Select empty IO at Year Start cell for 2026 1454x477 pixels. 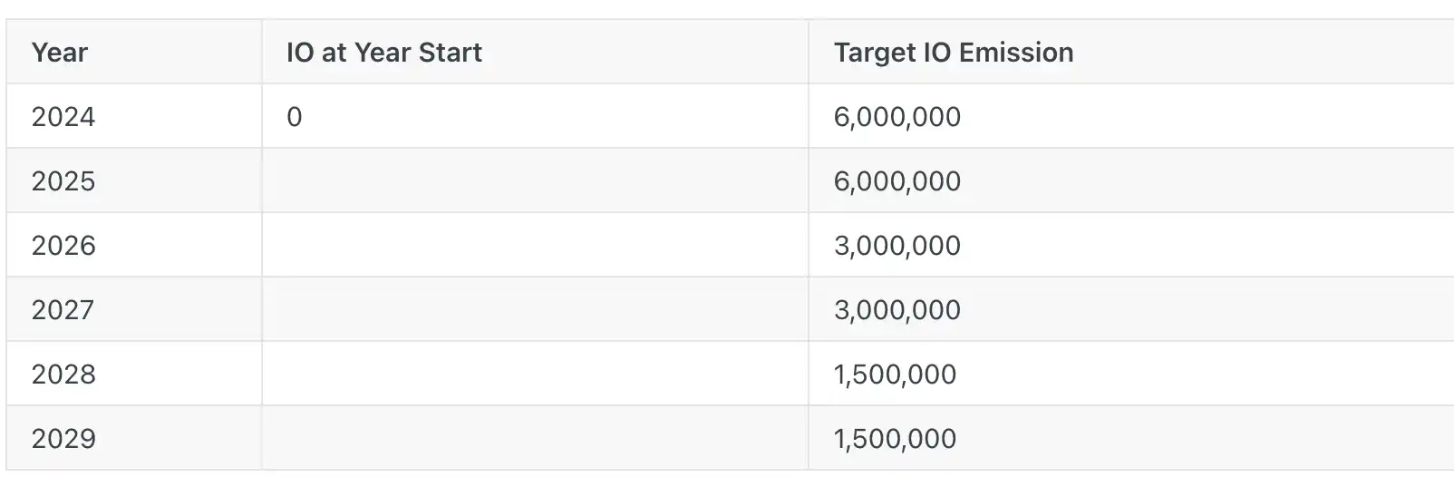pos(535,246)
